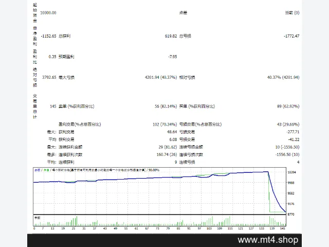
Task: Click the green volume bars chart
Action: [x=159, y=221]
